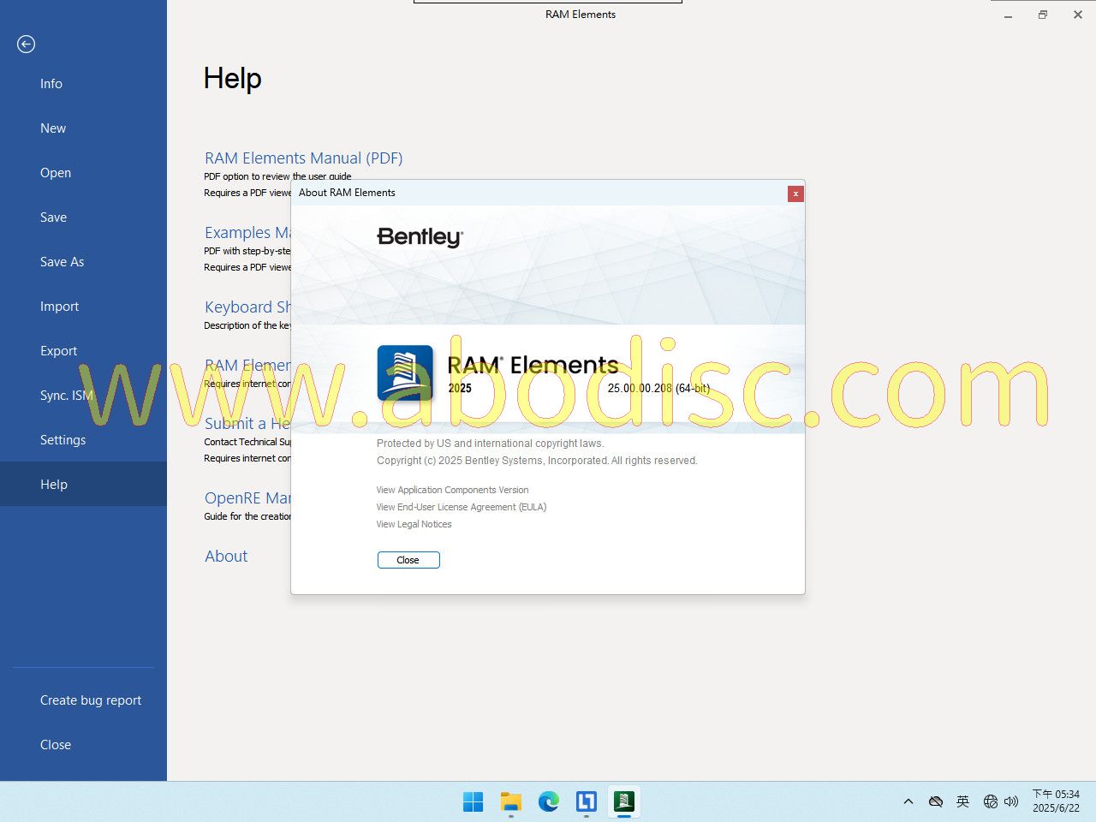Open the taskbar clock and date

click(x=1056, y=801)
